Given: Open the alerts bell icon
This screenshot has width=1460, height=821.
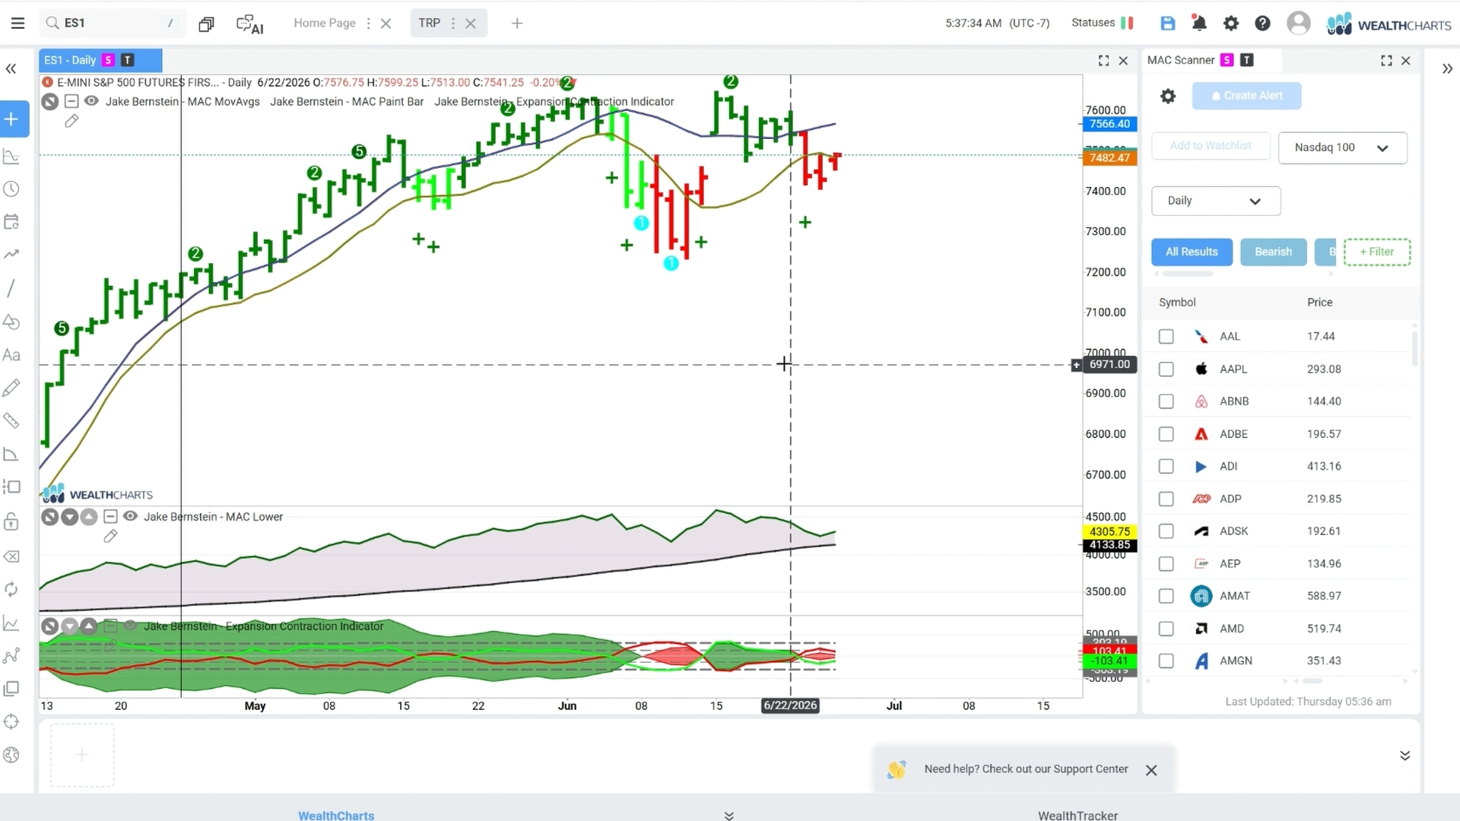Looking at the screenshot, I should point(1199,24).
